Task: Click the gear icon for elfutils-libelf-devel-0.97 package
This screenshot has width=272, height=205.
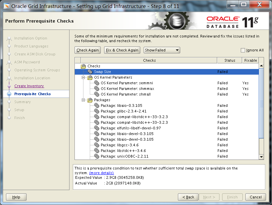Action: tap(97, 128)
